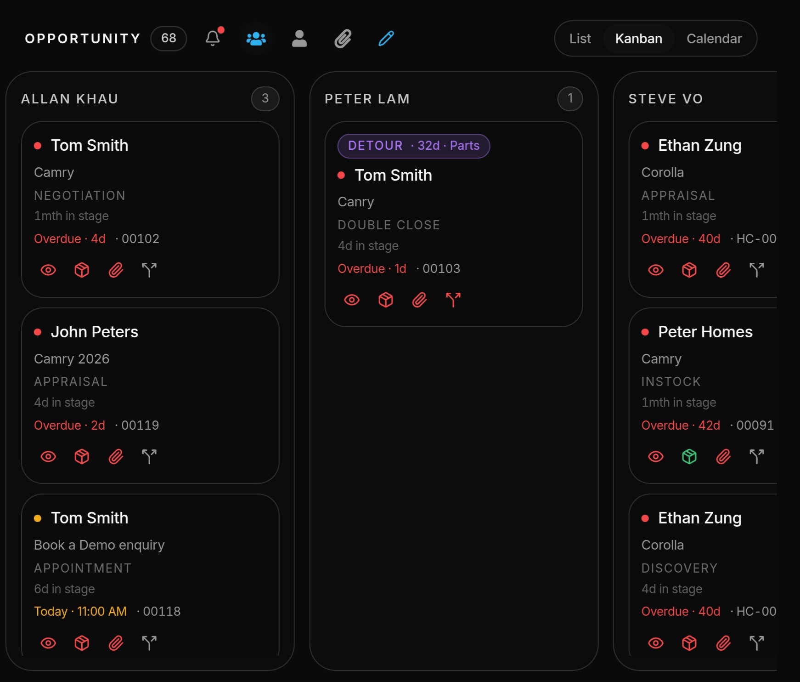Open the package icon on card 00102
The height and width of the screenshot is (682, 800).
click(82, 270)
